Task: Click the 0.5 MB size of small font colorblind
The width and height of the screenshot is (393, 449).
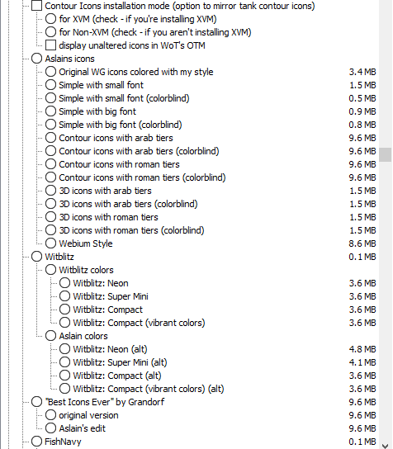Action: 362,98
